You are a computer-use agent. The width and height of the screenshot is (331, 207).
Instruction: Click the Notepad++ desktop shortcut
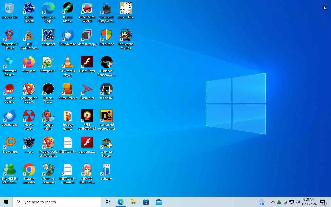(x=48, y=65)
